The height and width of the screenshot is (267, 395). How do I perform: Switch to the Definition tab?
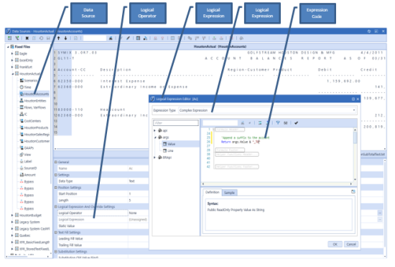pyautogui.click(x=212, y=193)
